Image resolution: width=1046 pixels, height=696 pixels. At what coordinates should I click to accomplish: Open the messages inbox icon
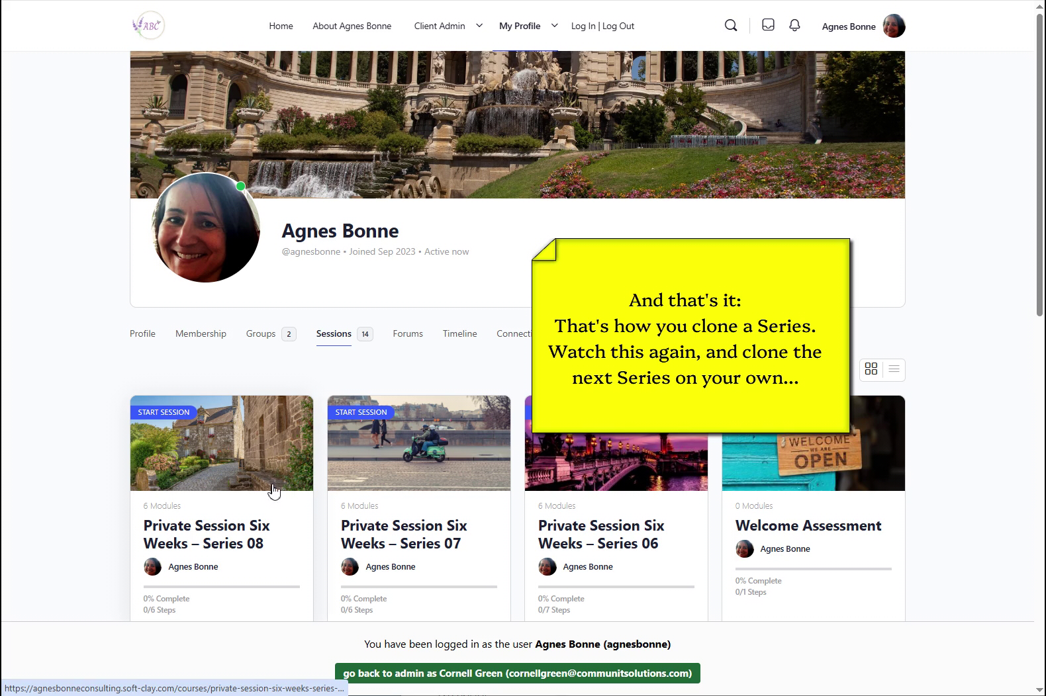tap(768, 25)
